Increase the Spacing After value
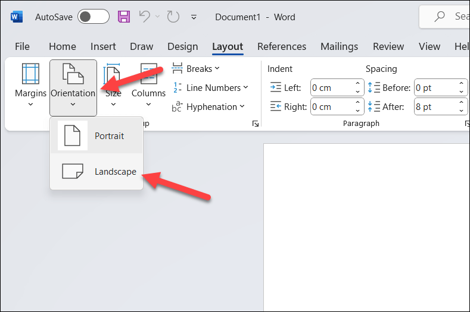This screenshot has width=470, height=312. click(461, 102)
